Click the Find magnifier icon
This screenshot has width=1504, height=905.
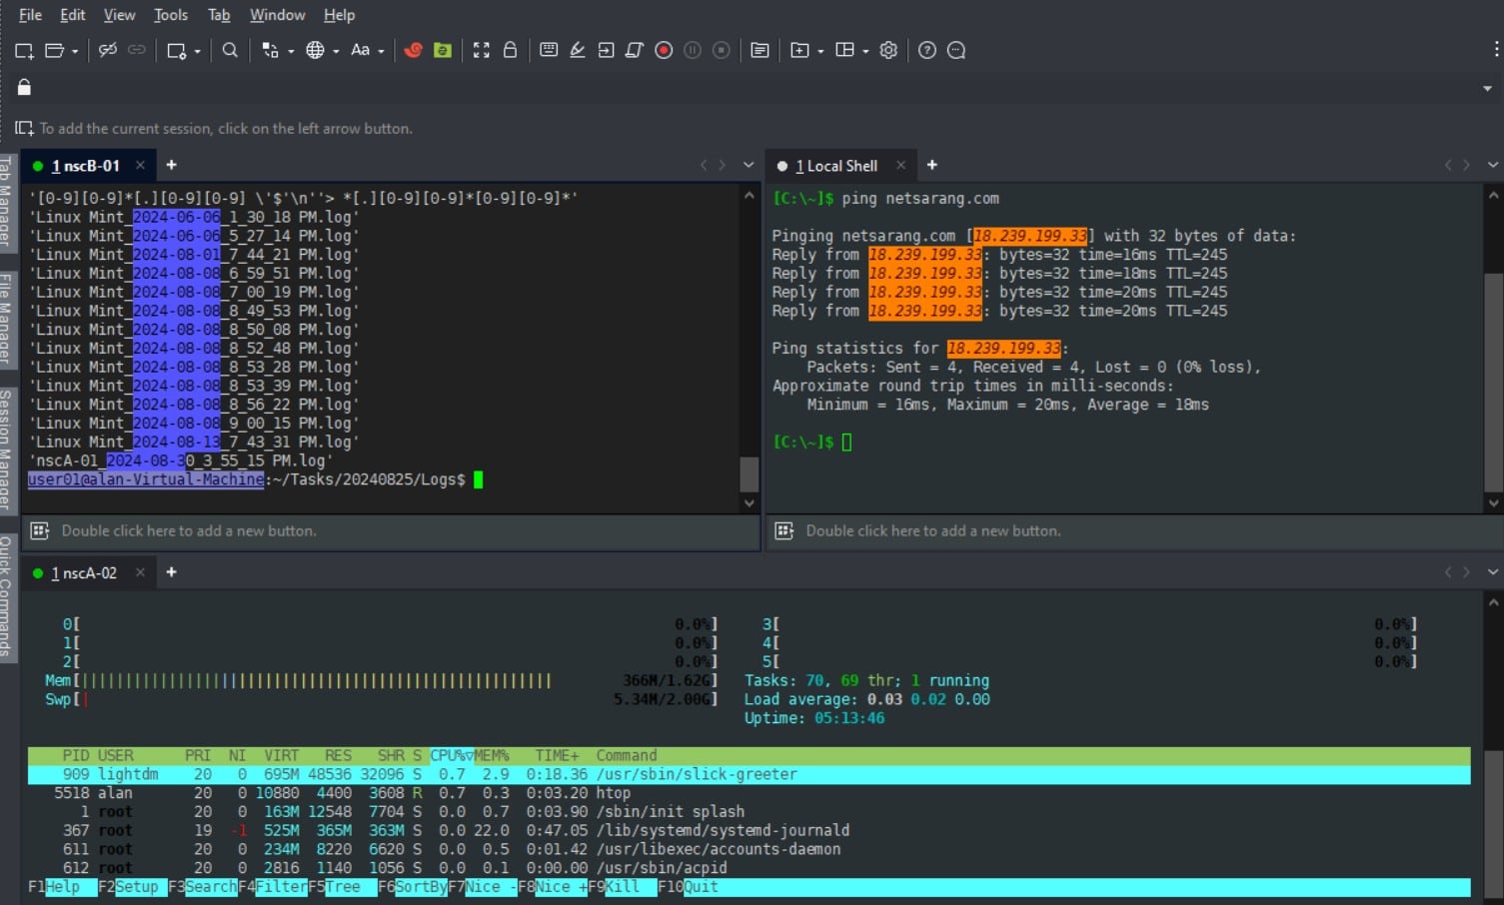(230, 50)
